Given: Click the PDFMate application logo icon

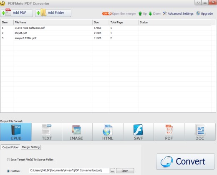Looking at the screenshot, I should click(x=3, y=3).
